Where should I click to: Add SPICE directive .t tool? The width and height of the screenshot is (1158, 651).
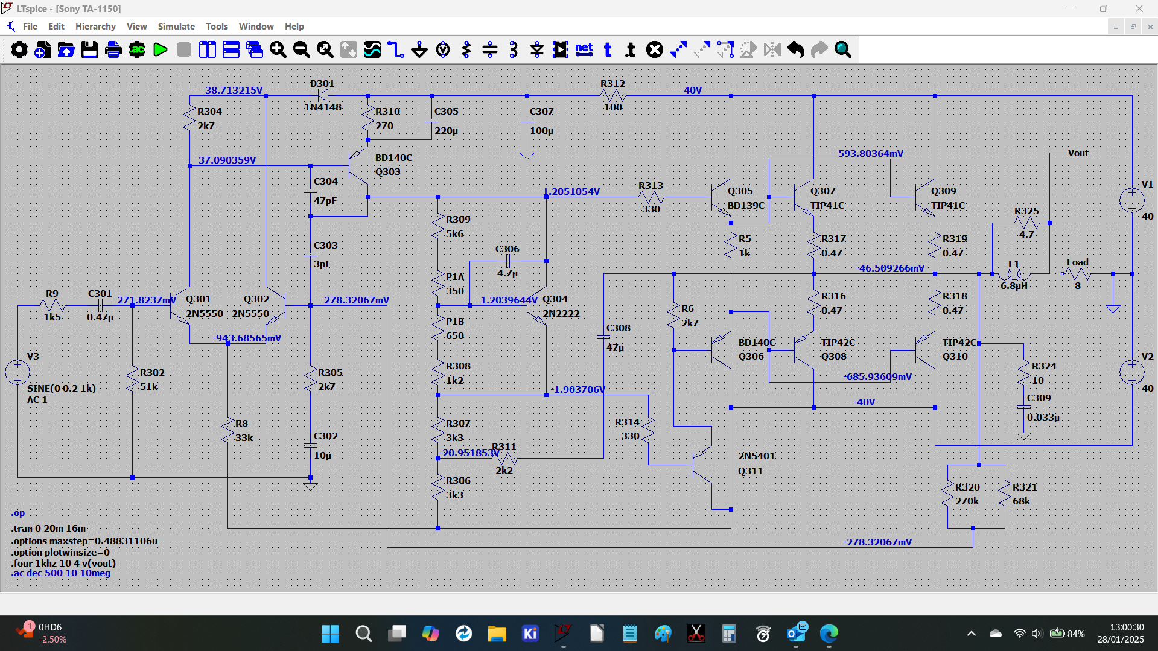pos(631,49)
